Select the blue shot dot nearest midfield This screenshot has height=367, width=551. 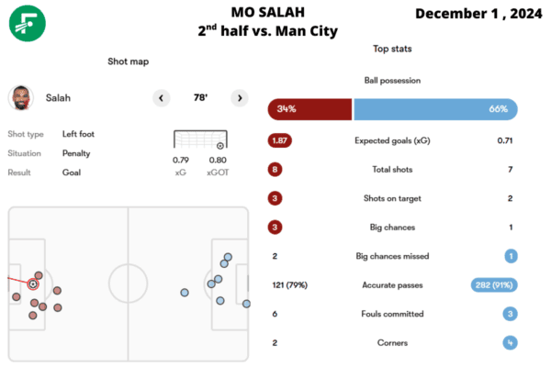tap(185, 293)
